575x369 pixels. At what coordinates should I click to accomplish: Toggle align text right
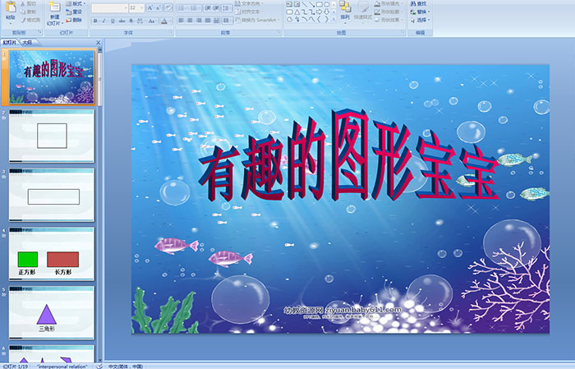point(199,21)
